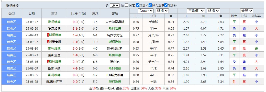Uncheck the 球会友谊 filter checkbox
The width and height of the screenshot is (266, 92).
150,5
